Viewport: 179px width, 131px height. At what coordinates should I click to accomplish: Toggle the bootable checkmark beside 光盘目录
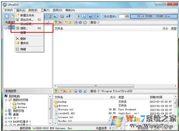click(48, 22)
